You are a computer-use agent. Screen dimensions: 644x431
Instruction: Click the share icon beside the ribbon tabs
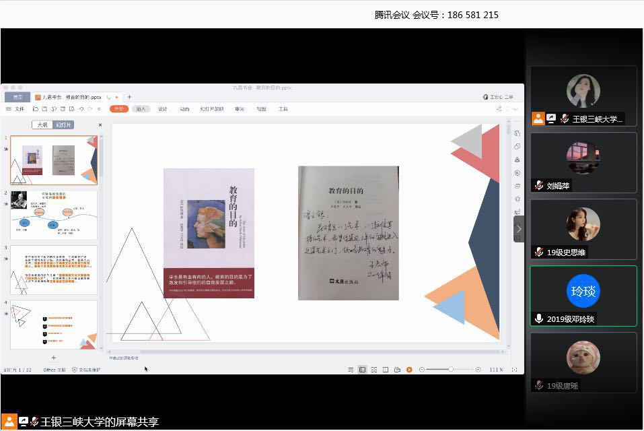pyautogui.click(x=499, y=108)
